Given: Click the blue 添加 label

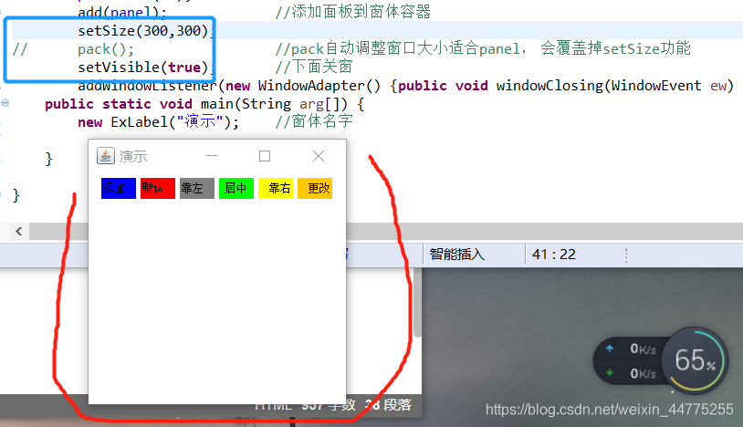Looking at the screenshot, I should pos(119,189).
